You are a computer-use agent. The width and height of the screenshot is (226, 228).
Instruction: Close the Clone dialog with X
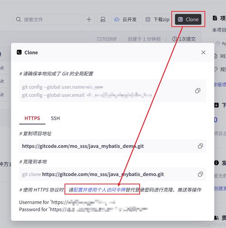(203, 52)
